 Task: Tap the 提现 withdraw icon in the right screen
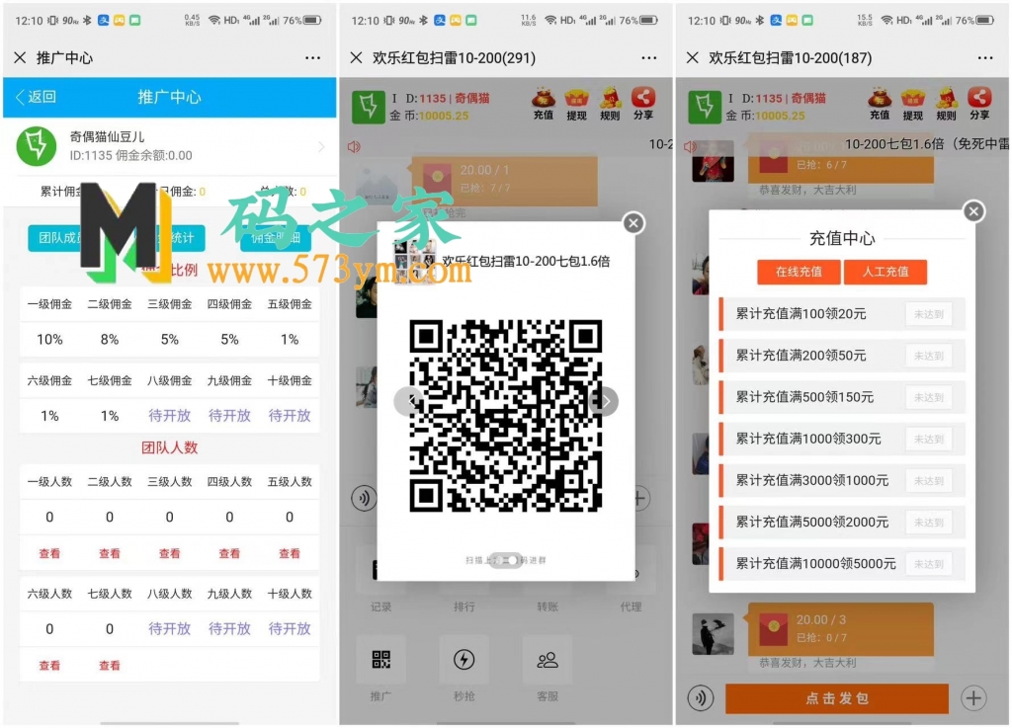[912, 105]
